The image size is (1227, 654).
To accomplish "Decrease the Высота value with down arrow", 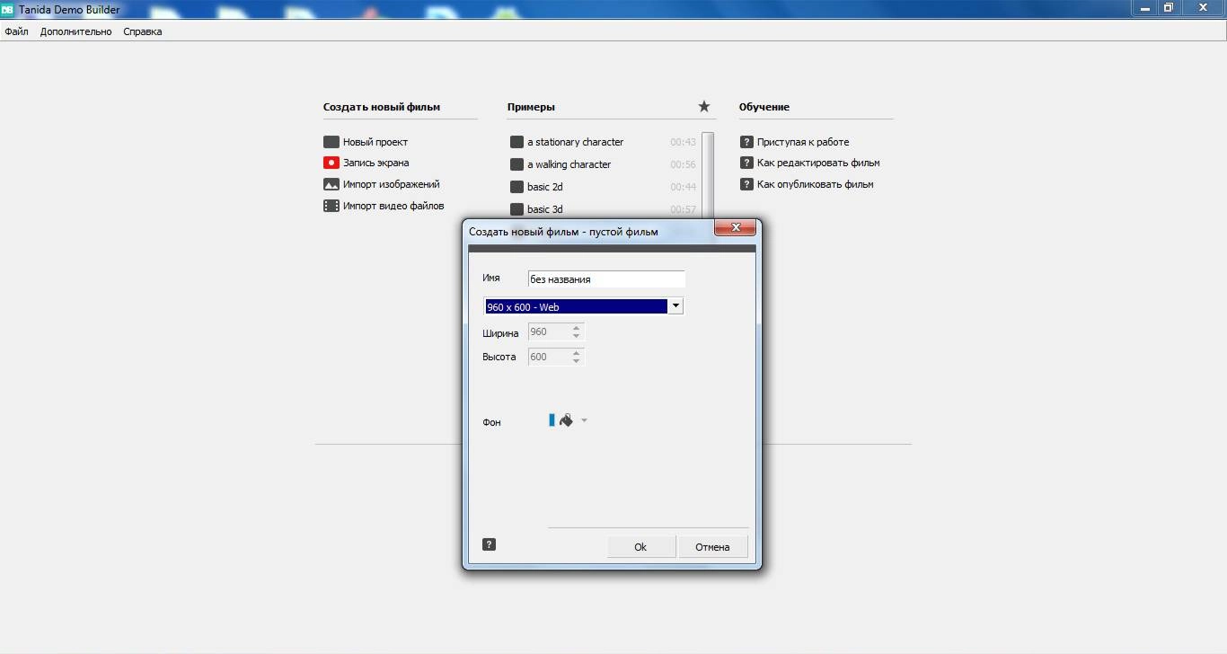I will tap(577, 361).
